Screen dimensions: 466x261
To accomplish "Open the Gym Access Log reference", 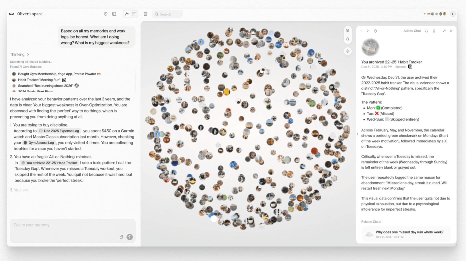I will point(39,143).
